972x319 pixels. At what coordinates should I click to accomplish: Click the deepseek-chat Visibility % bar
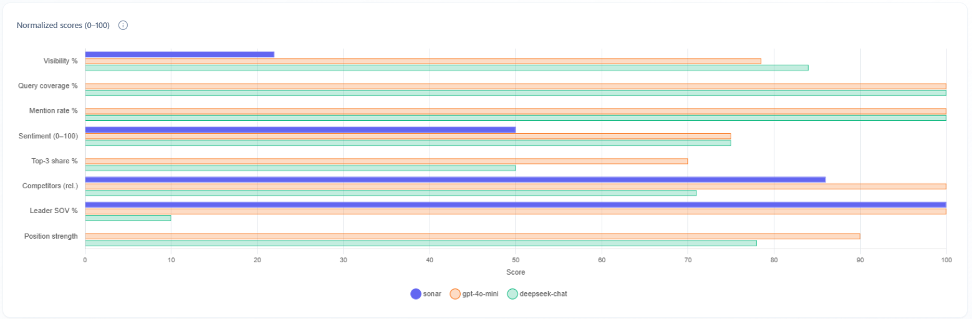[x=446, y=67]
